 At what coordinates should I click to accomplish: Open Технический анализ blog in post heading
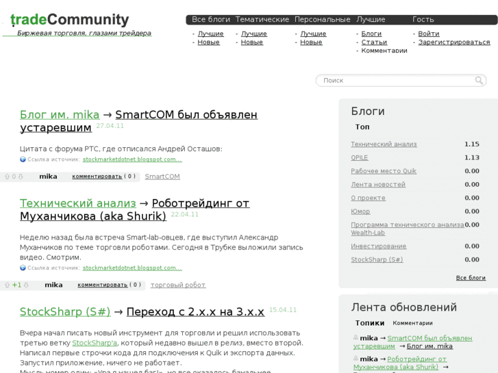click(x=78, y=203)
